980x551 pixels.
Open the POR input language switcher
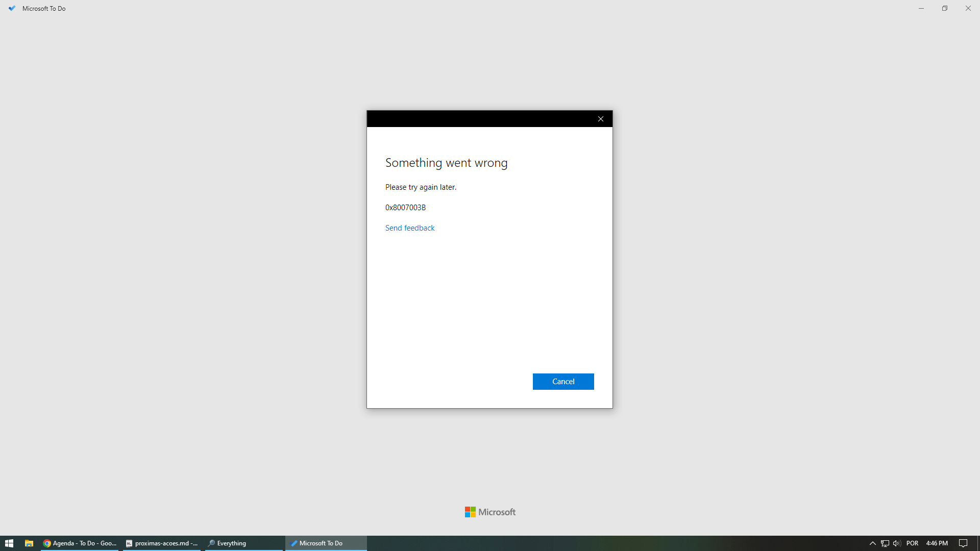coord(912,543)
